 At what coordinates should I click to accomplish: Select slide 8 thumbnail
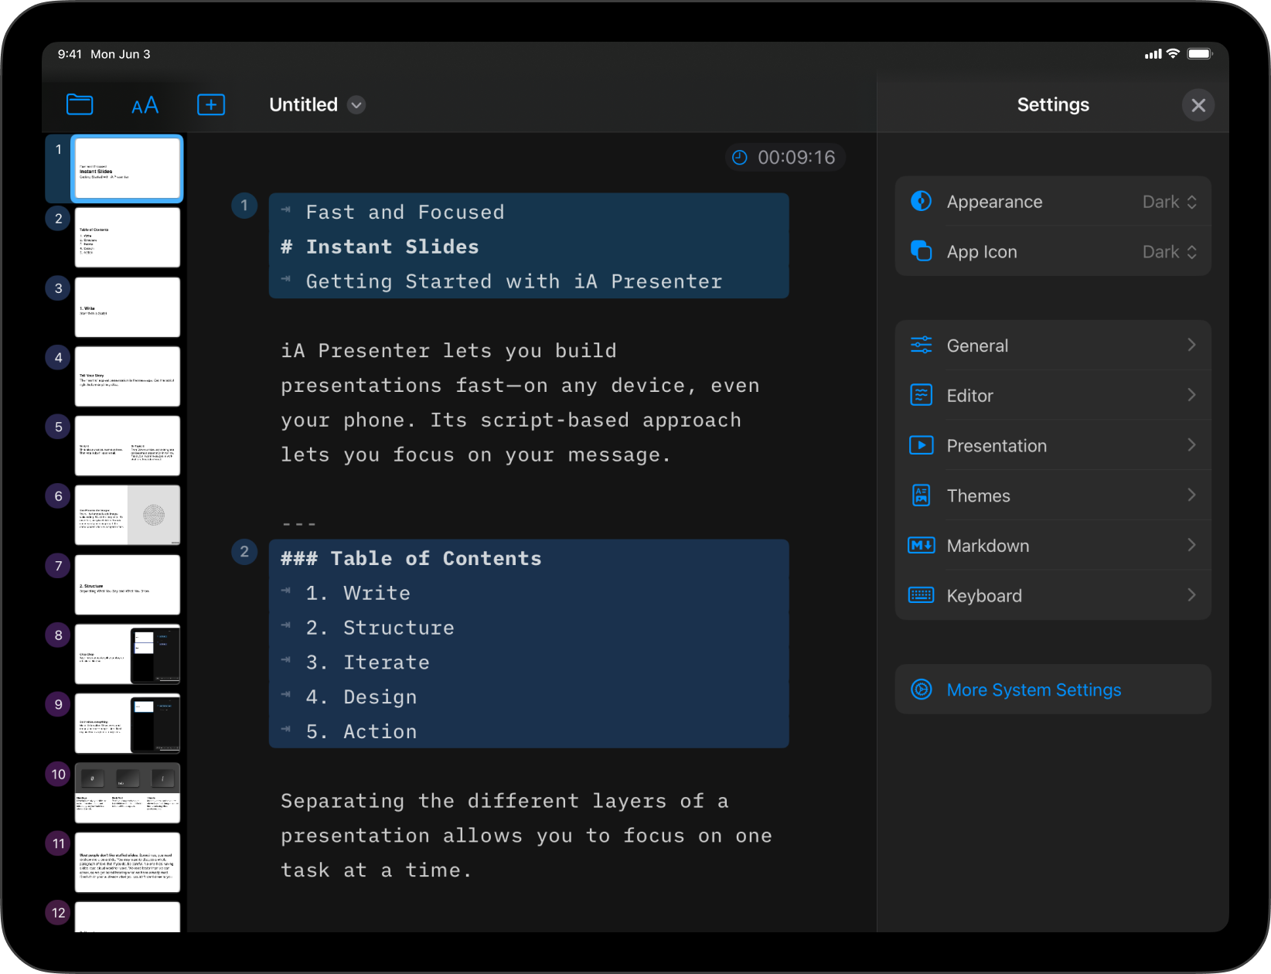(128, 654)
